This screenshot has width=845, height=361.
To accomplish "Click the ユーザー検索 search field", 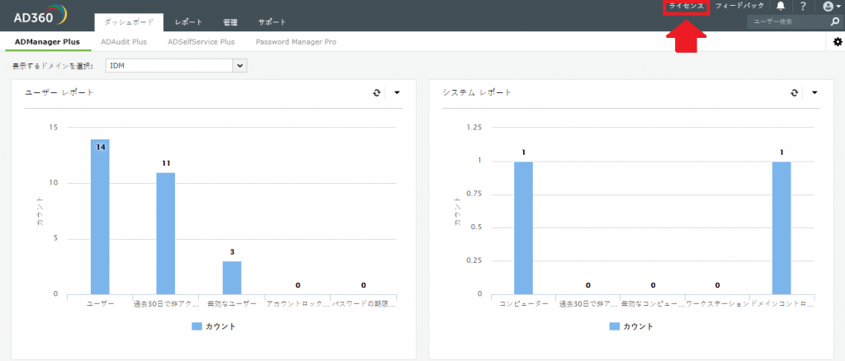I will (787, 22).
